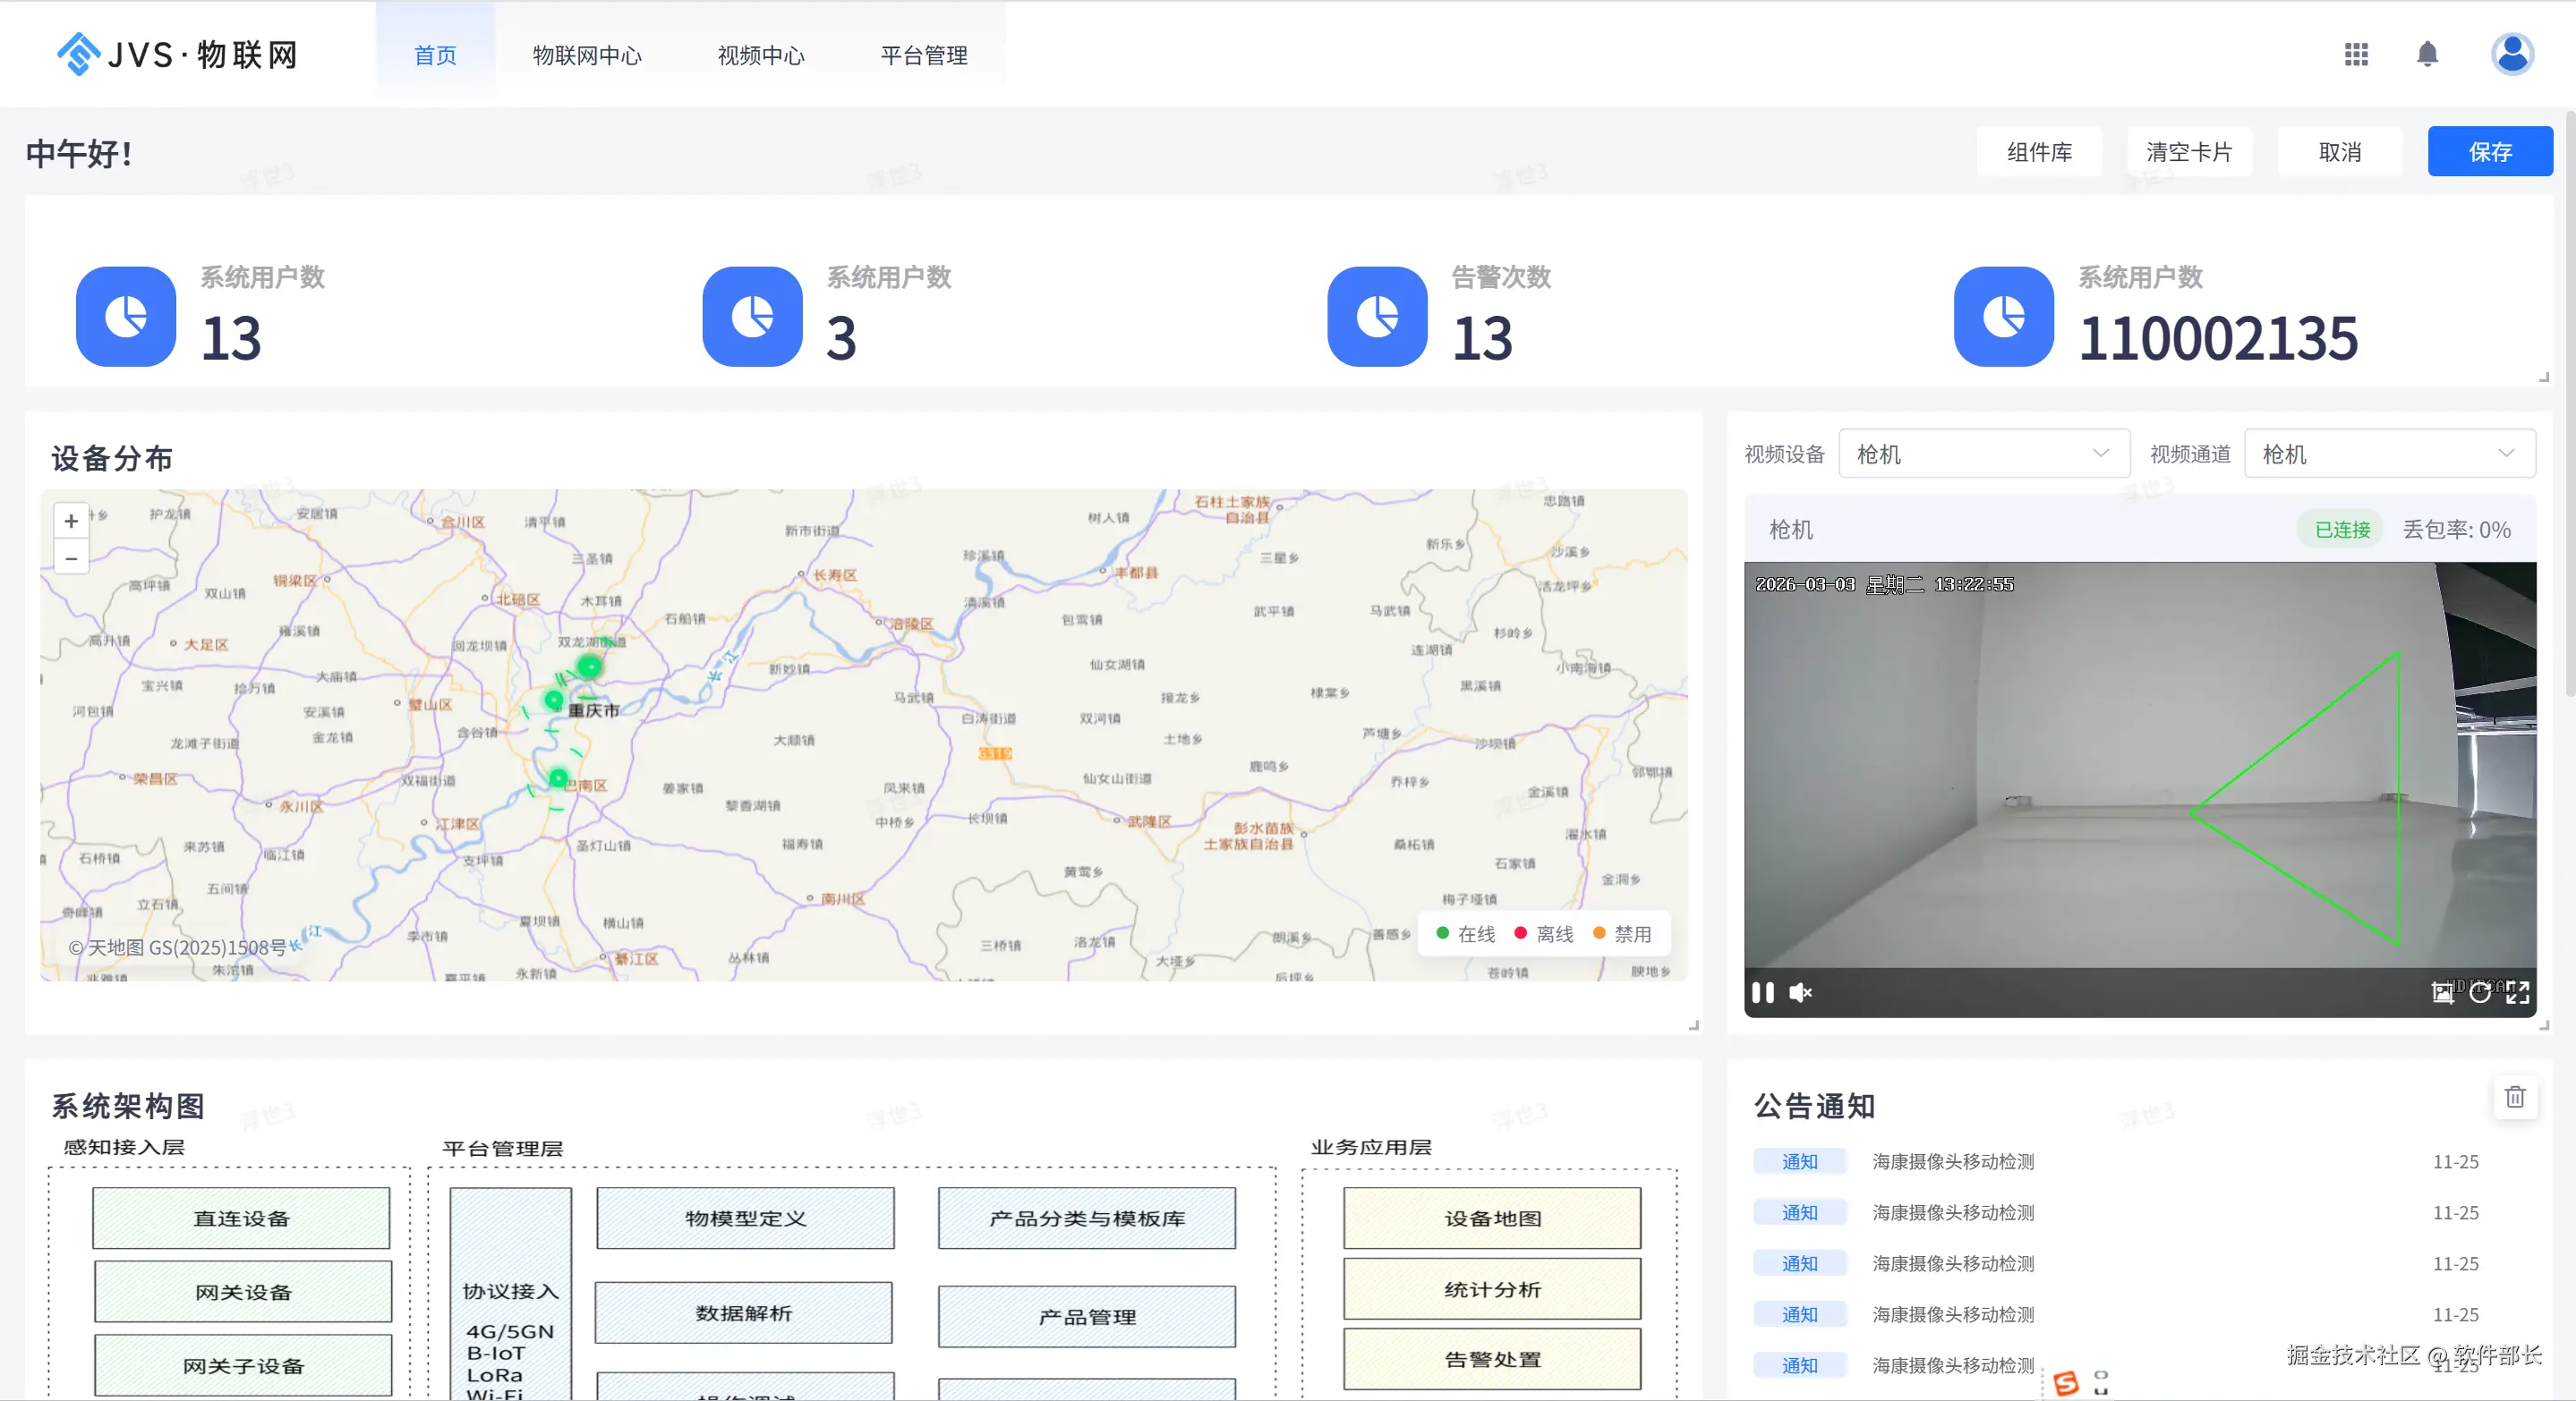Open the notifications bell
Image resolution: width=2576 pixels, height=1401 pixels.
[x=2427, y=54]
